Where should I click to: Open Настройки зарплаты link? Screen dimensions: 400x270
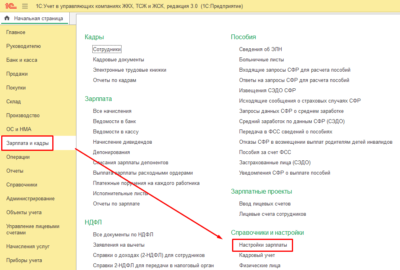(x=263, y=245)
